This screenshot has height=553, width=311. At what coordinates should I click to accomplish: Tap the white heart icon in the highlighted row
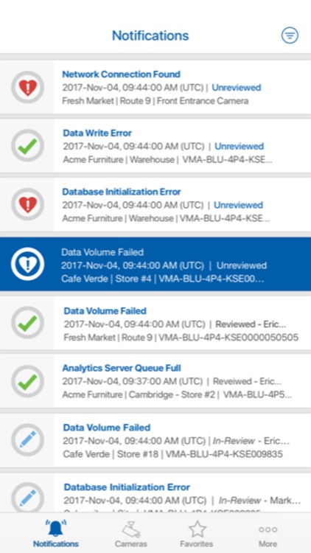pyautogui.click(x=27, y=264)
